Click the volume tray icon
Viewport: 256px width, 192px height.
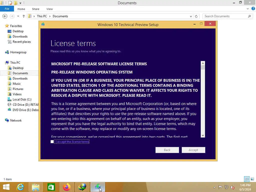pos(232,187)
